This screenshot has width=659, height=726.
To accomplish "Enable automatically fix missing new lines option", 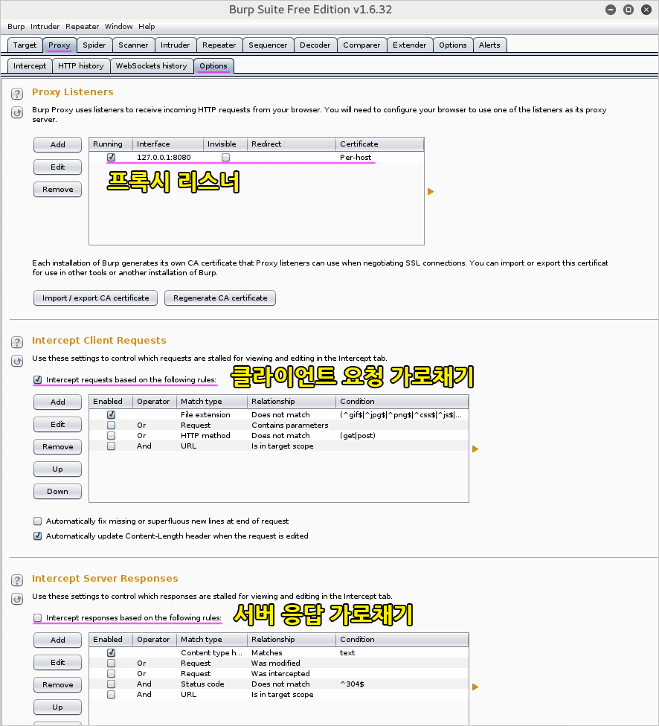I will tap(37, 521).
